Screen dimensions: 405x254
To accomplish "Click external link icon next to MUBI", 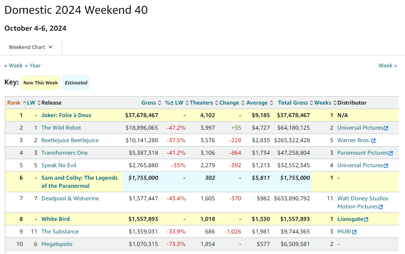I will click(355, 232).
